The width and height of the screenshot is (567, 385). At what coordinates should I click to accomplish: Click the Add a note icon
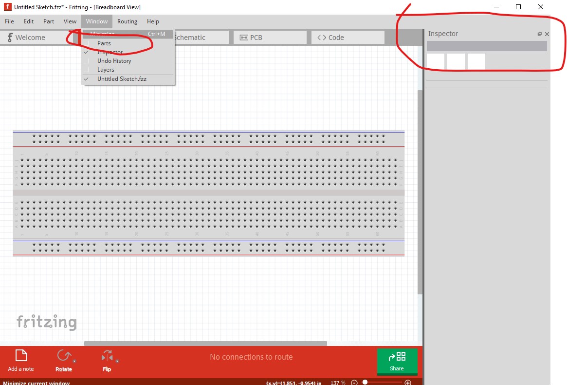click(21, 356)
